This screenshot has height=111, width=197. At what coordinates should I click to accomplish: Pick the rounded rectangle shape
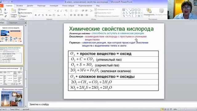(139, 10)
